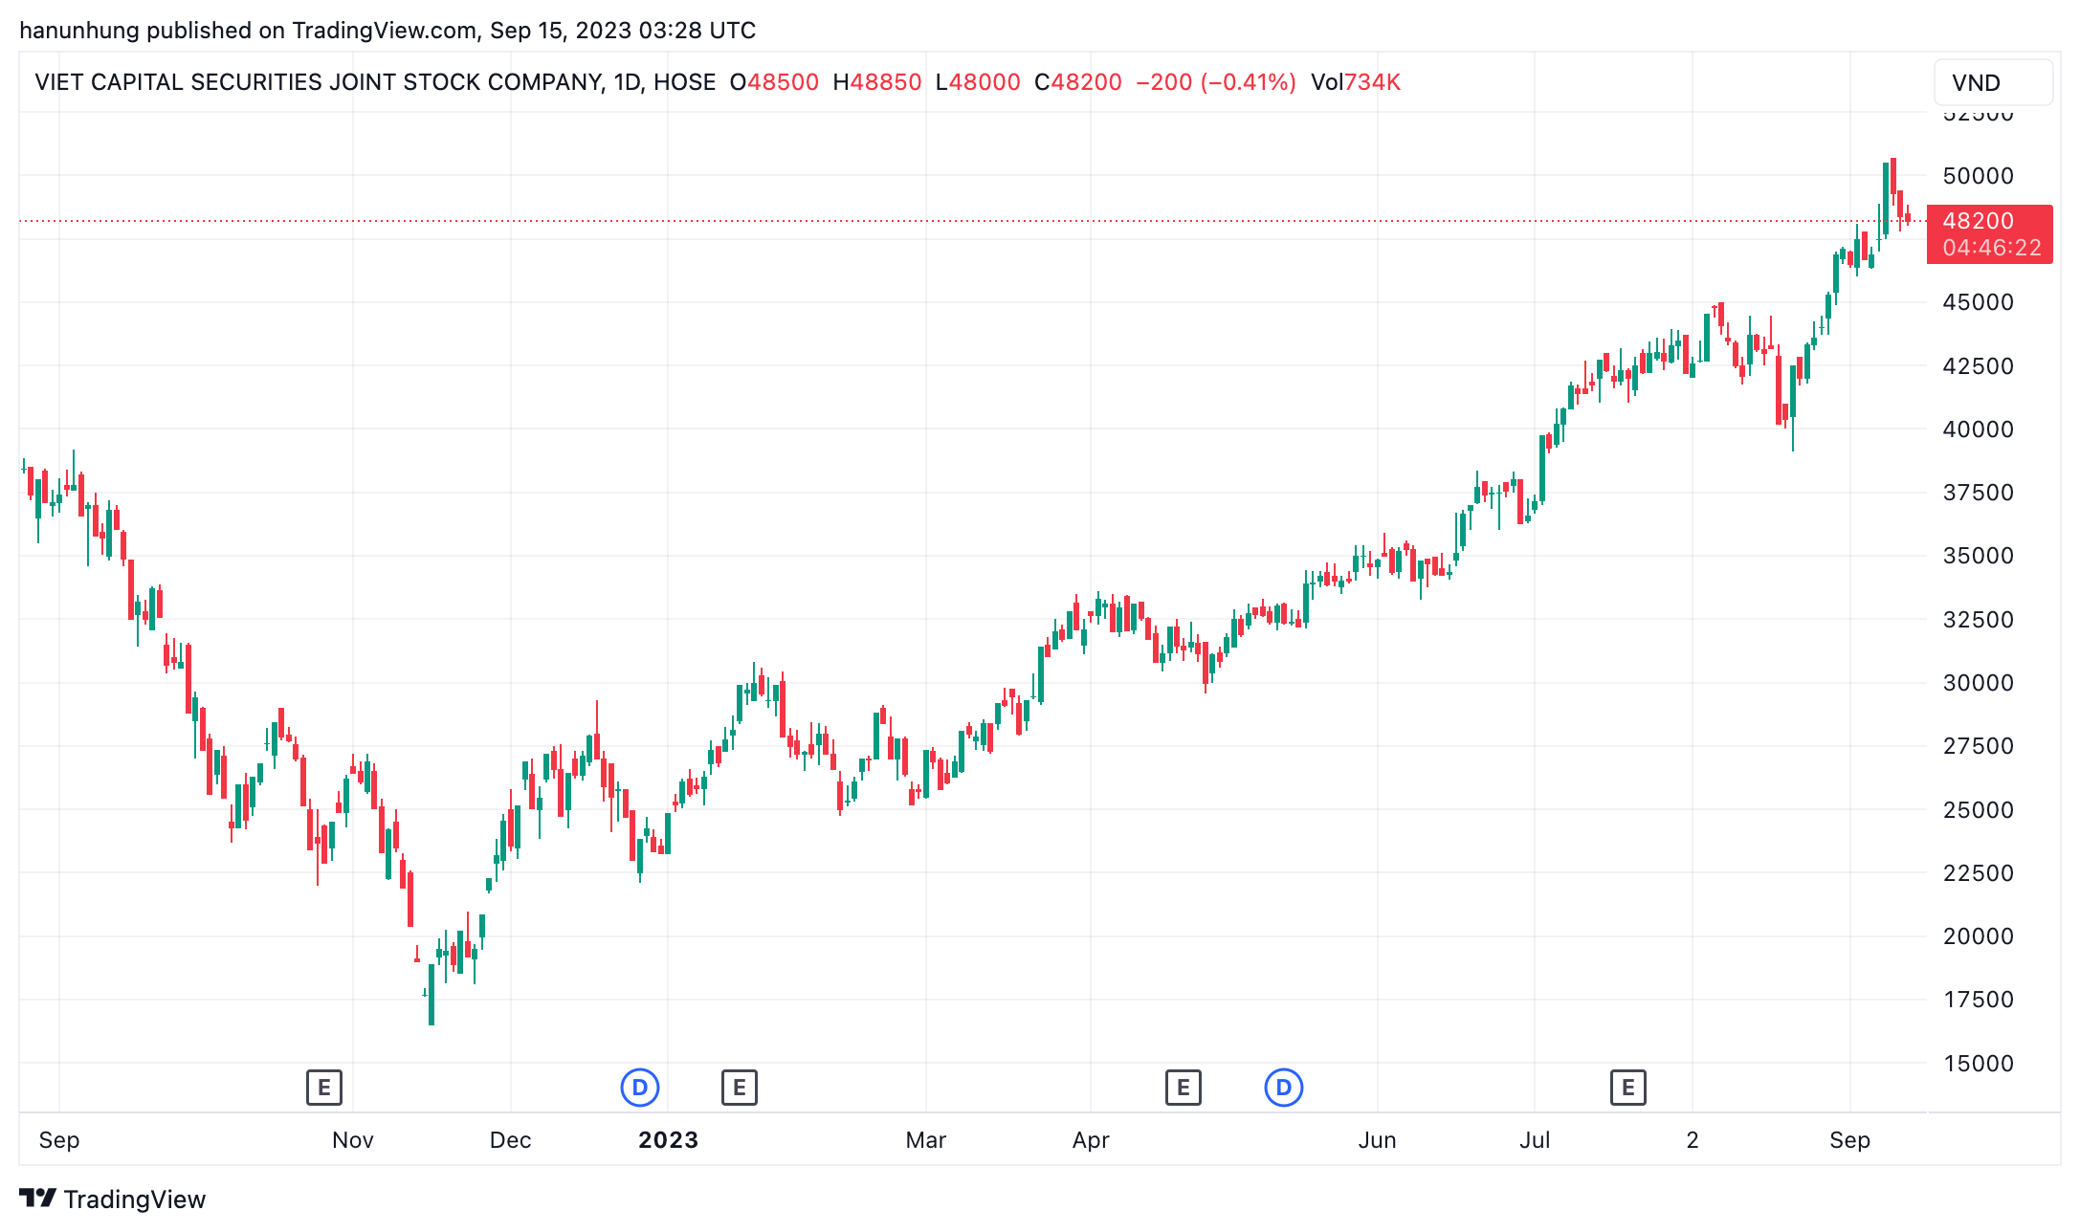The width and height of the screenshot is (2080, 1232).
Task: Click the VIET CAPITAL SECURITIES chart title
Action: click(x=375, y=82)
